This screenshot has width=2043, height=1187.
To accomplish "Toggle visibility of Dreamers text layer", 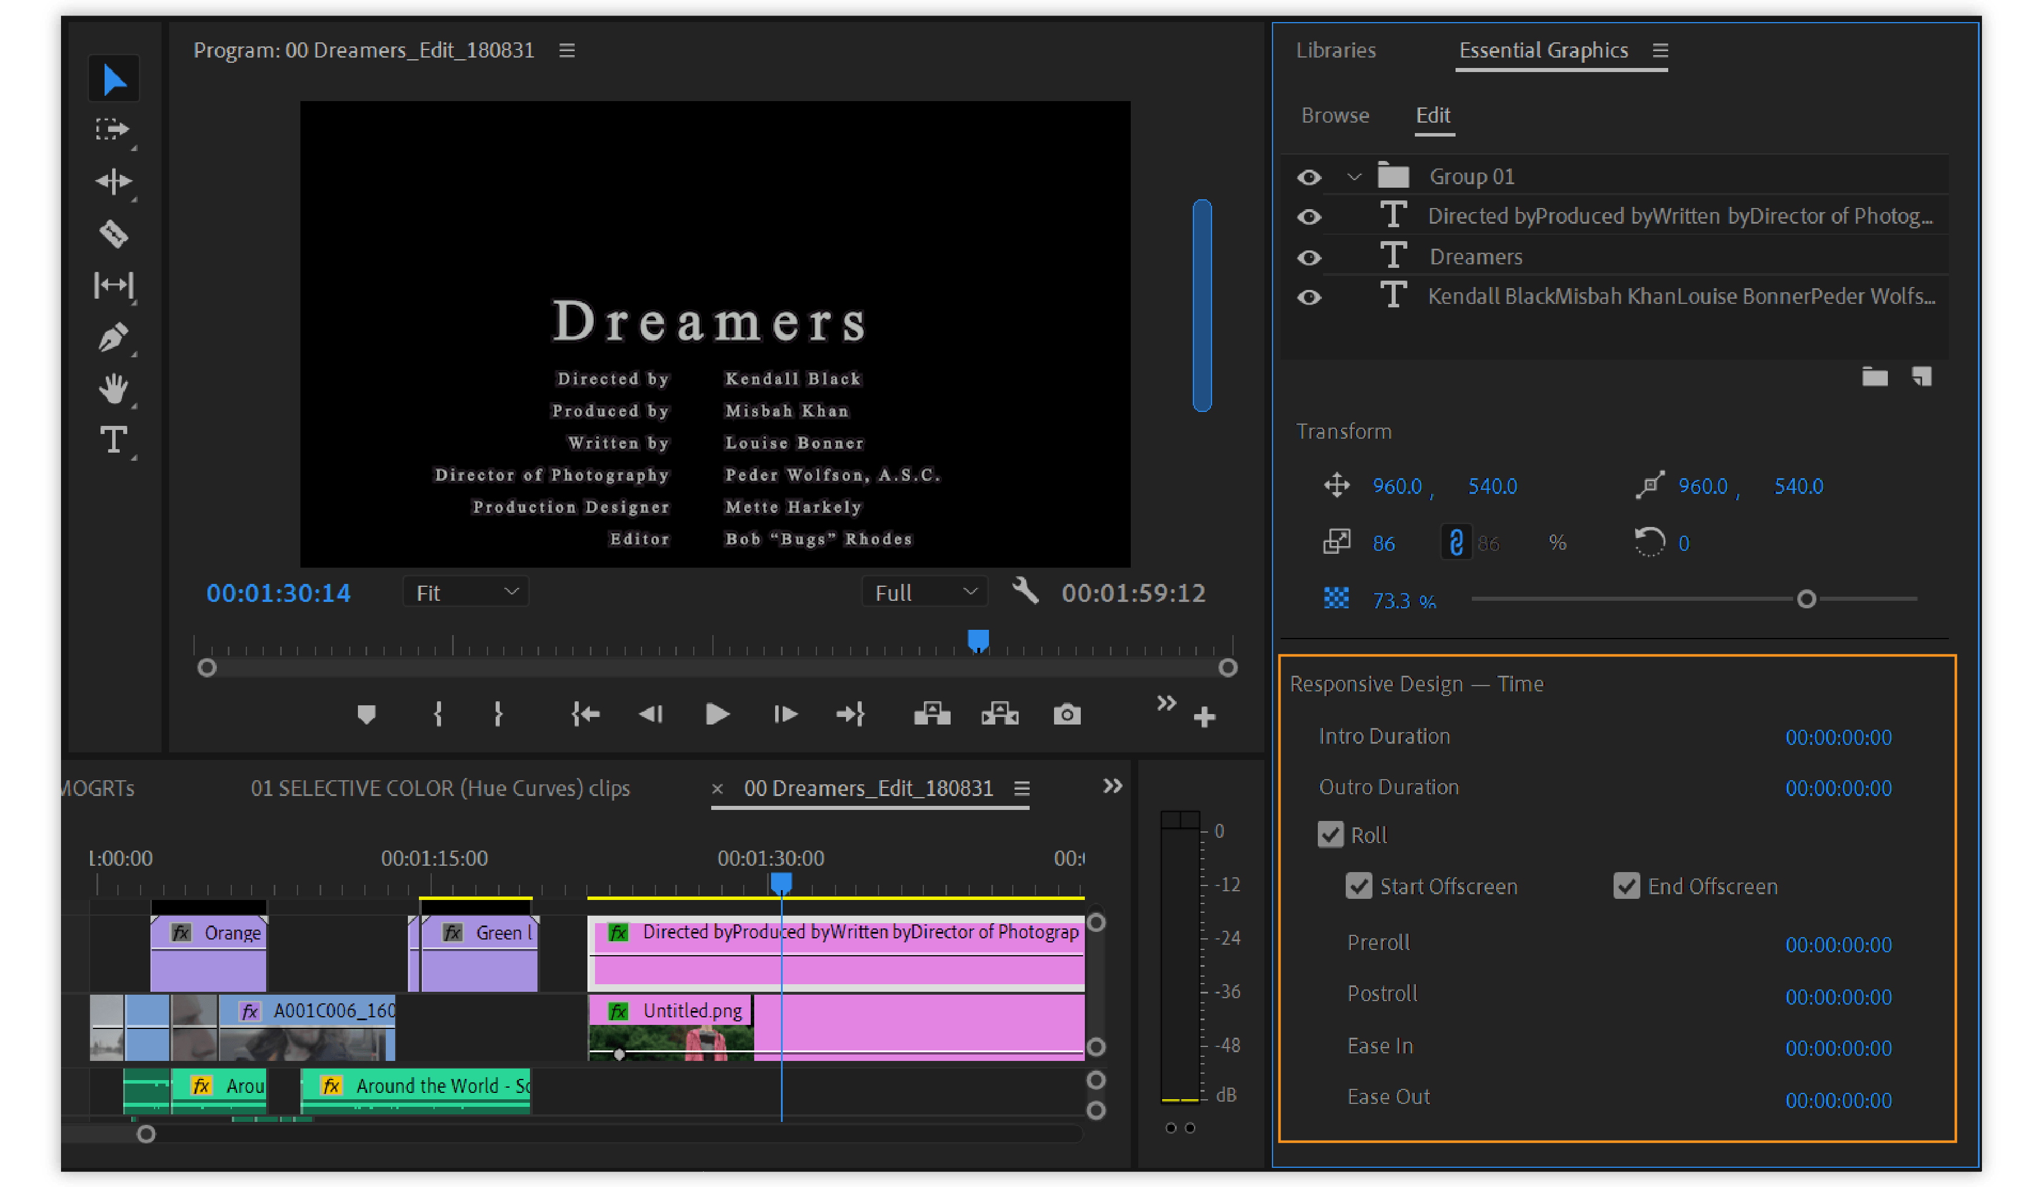I will coord(1311,256).
